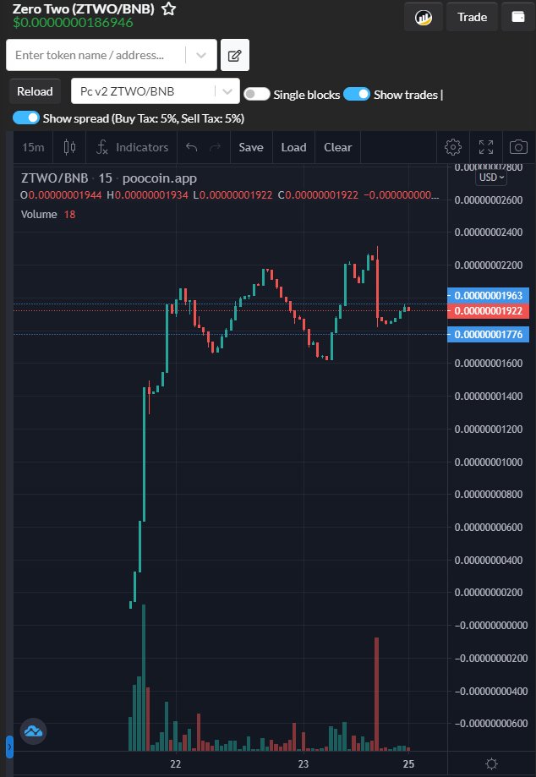Viewport: 536px width, 777px height.
Task: Click date label 23 on time axis
Action: 304,763
